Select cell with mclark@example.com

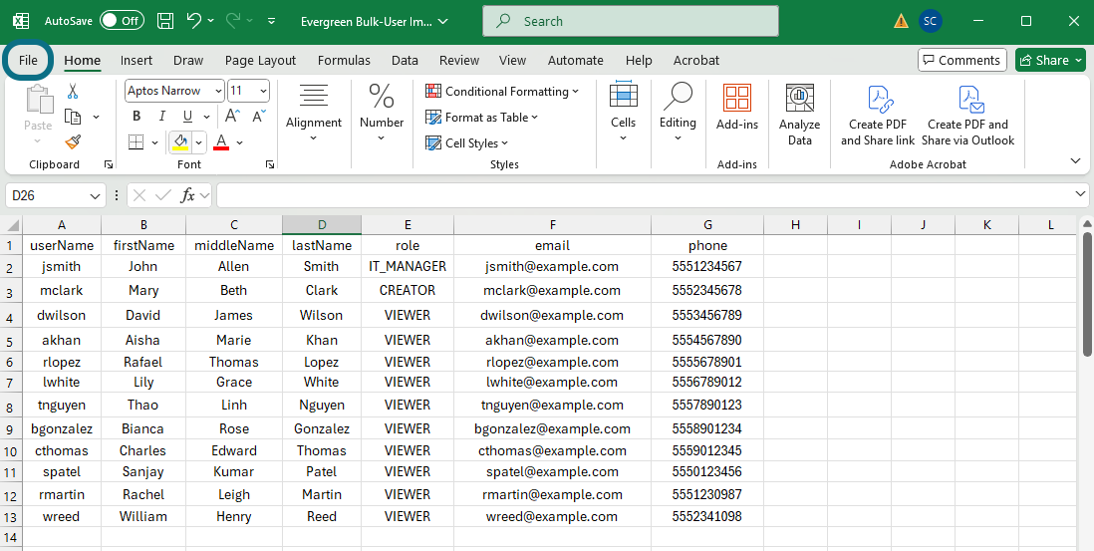point(552,290)
